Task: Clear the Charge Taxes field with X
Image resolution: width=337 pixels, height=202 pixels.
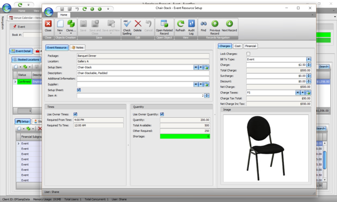Action: [x=297, y=93]
